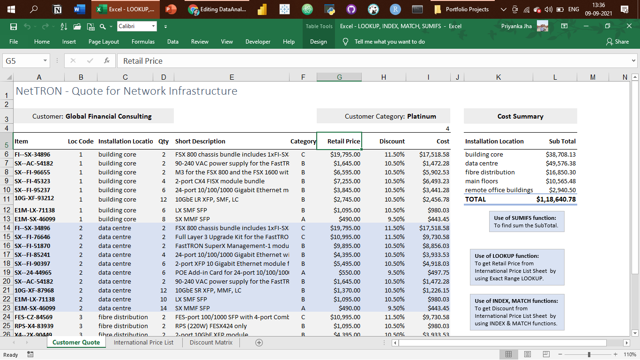Click the zoom slider handle
Viewport: 640px width, 360px height.
[x=589, y=354]
